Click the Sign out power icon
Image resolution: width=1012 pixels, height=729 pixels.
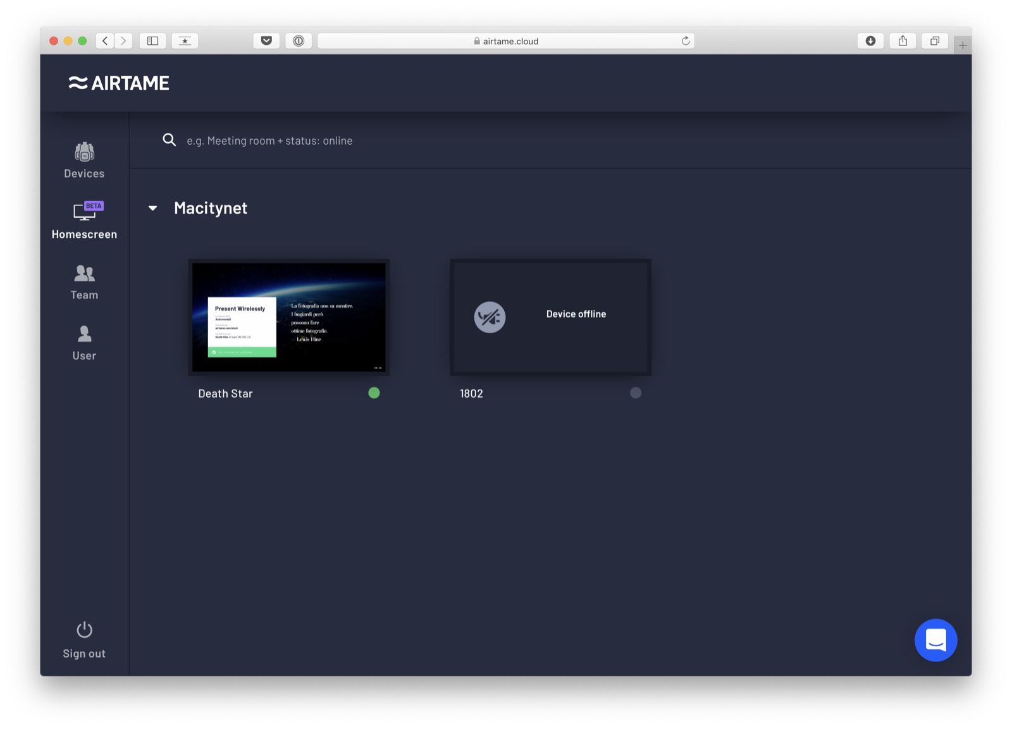[84, 630]
